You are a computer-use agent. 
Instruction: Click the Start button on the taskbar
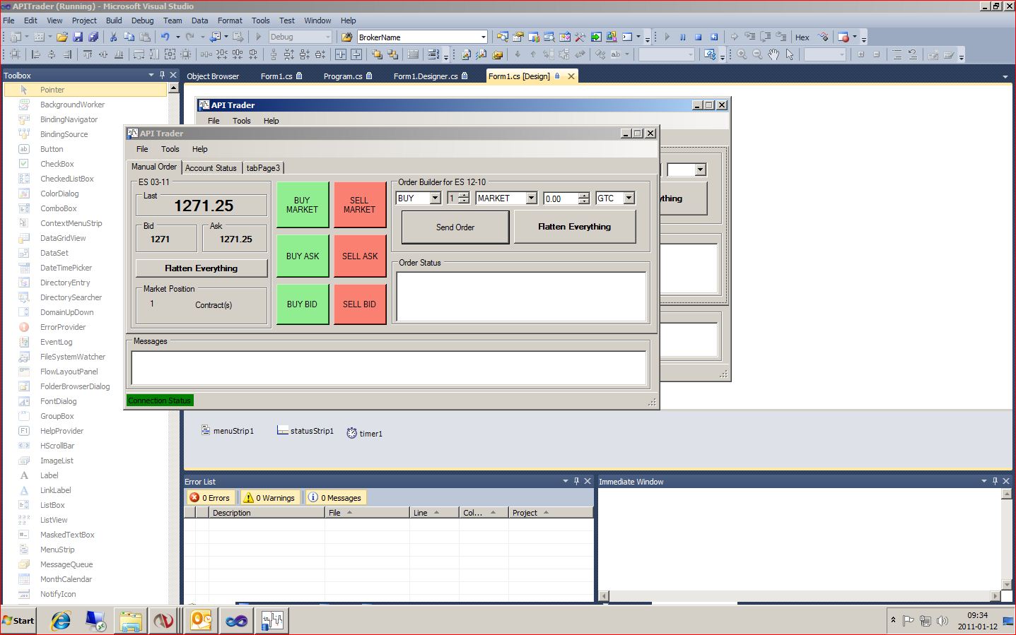(19, 621)
